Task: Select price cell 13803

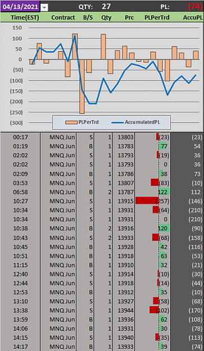Action: click(x=124, y=137)
